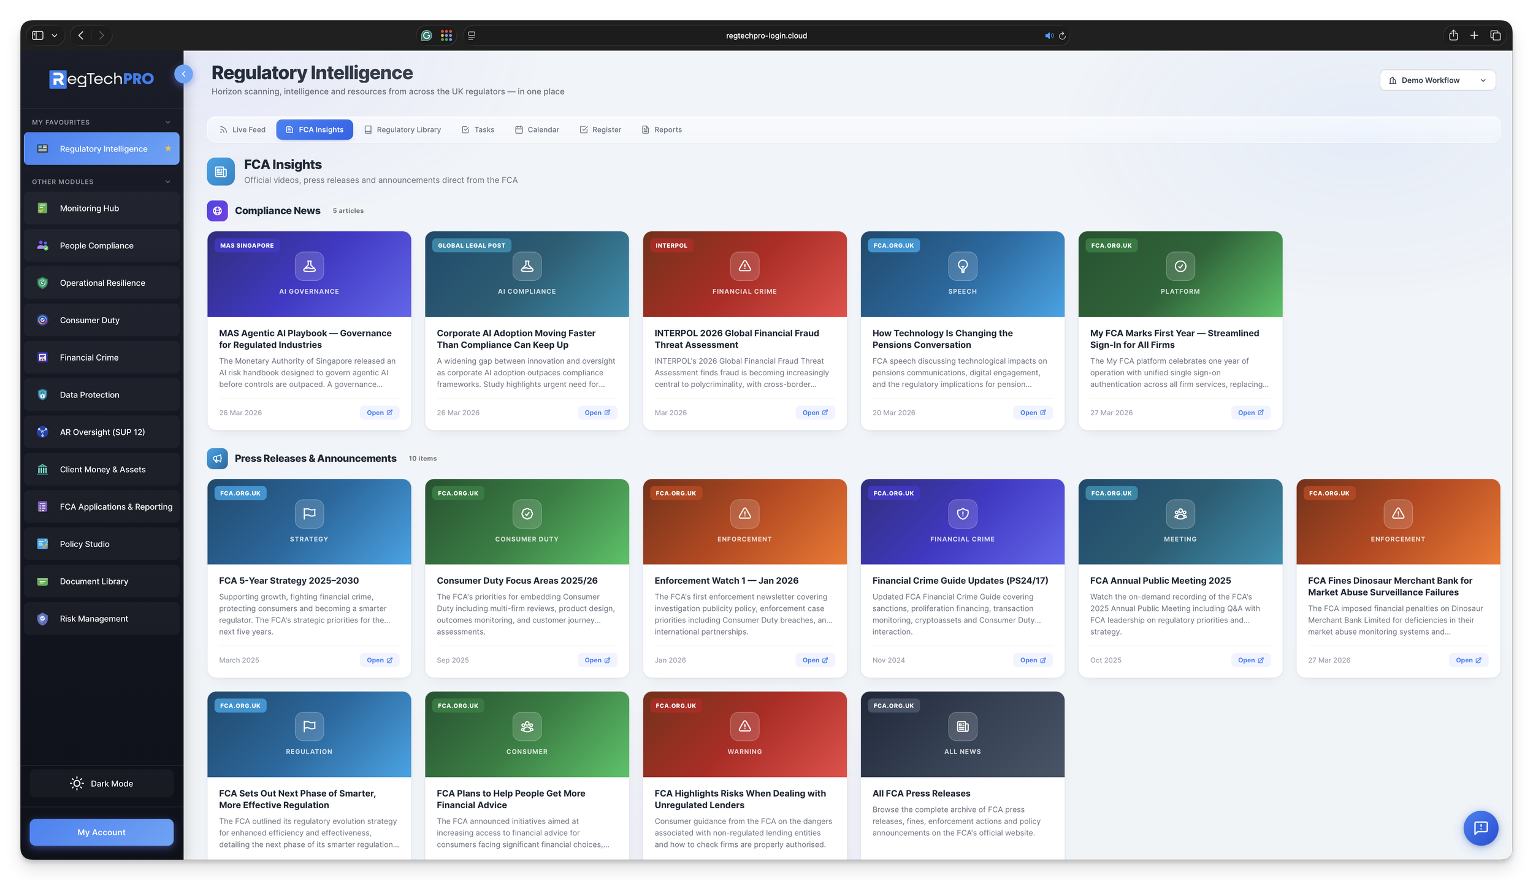Switch to the Register tab
This screenshot has width=1533, height=880.
pyautogui.click(x=600, y=130)
